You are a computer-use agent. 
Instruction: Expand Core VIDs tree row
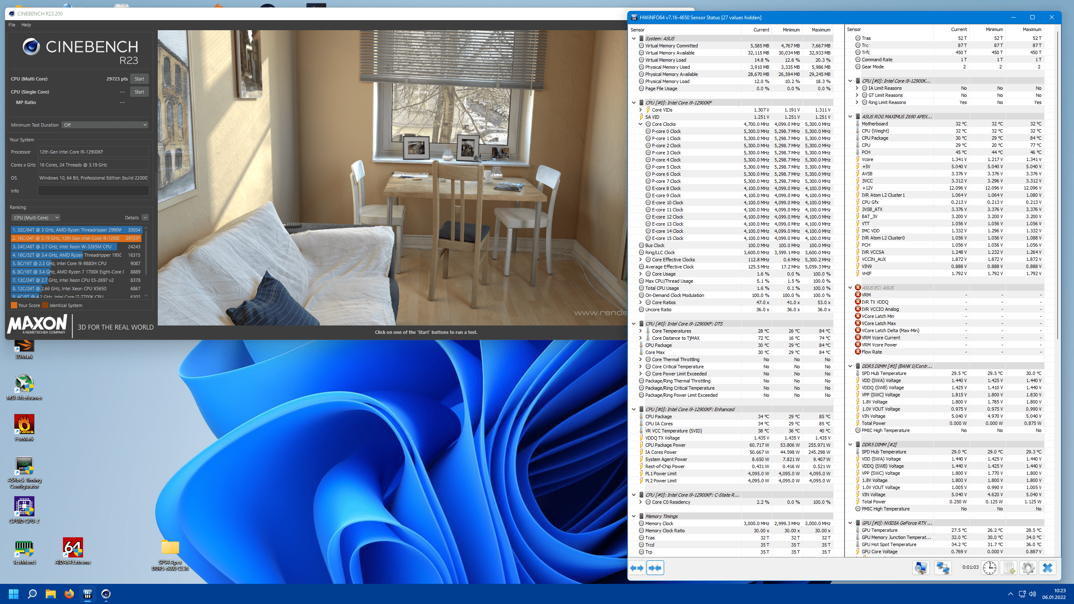point(641,110)
